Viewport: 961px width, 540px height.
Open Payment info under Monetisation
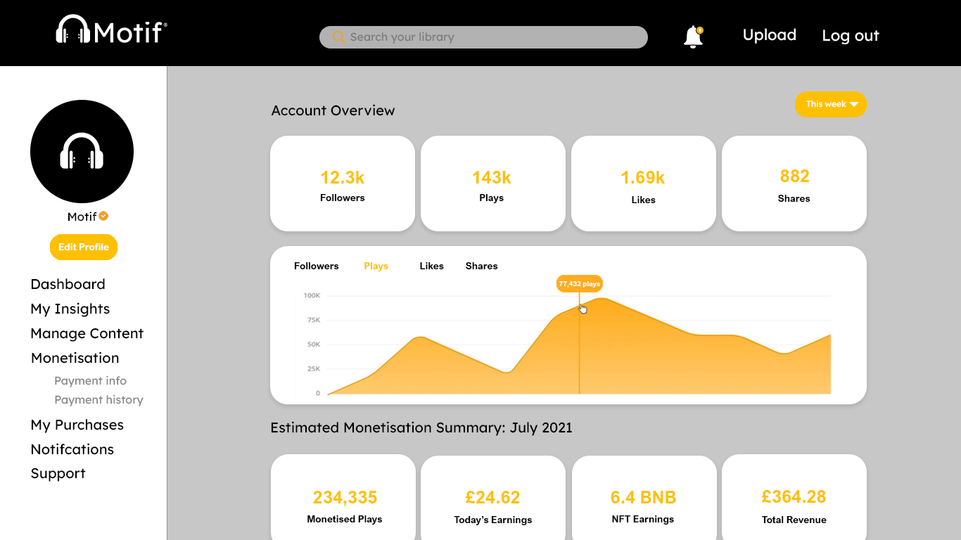[x=90, y=380]
